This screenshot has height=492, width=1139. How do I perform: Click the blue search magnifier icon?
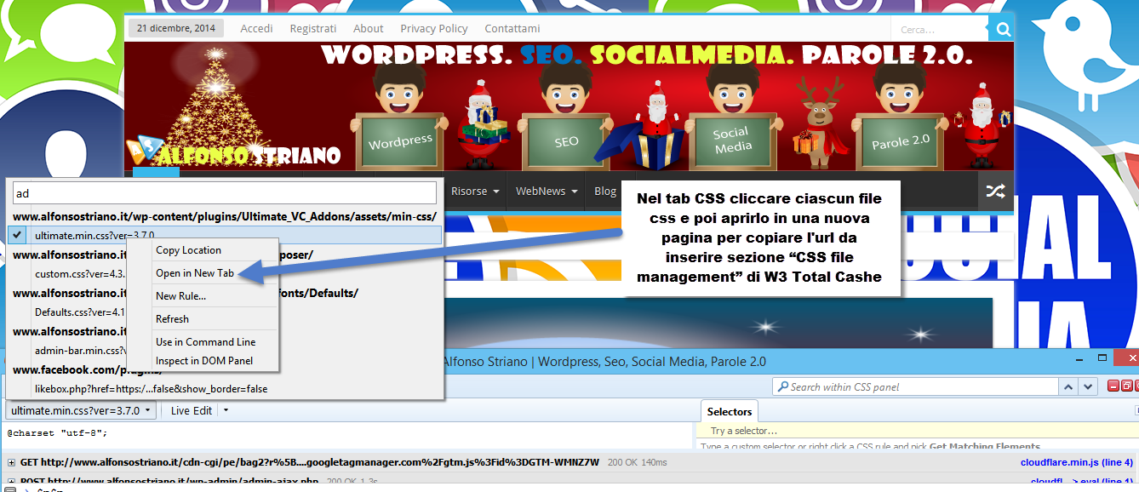coord(1003,30)
